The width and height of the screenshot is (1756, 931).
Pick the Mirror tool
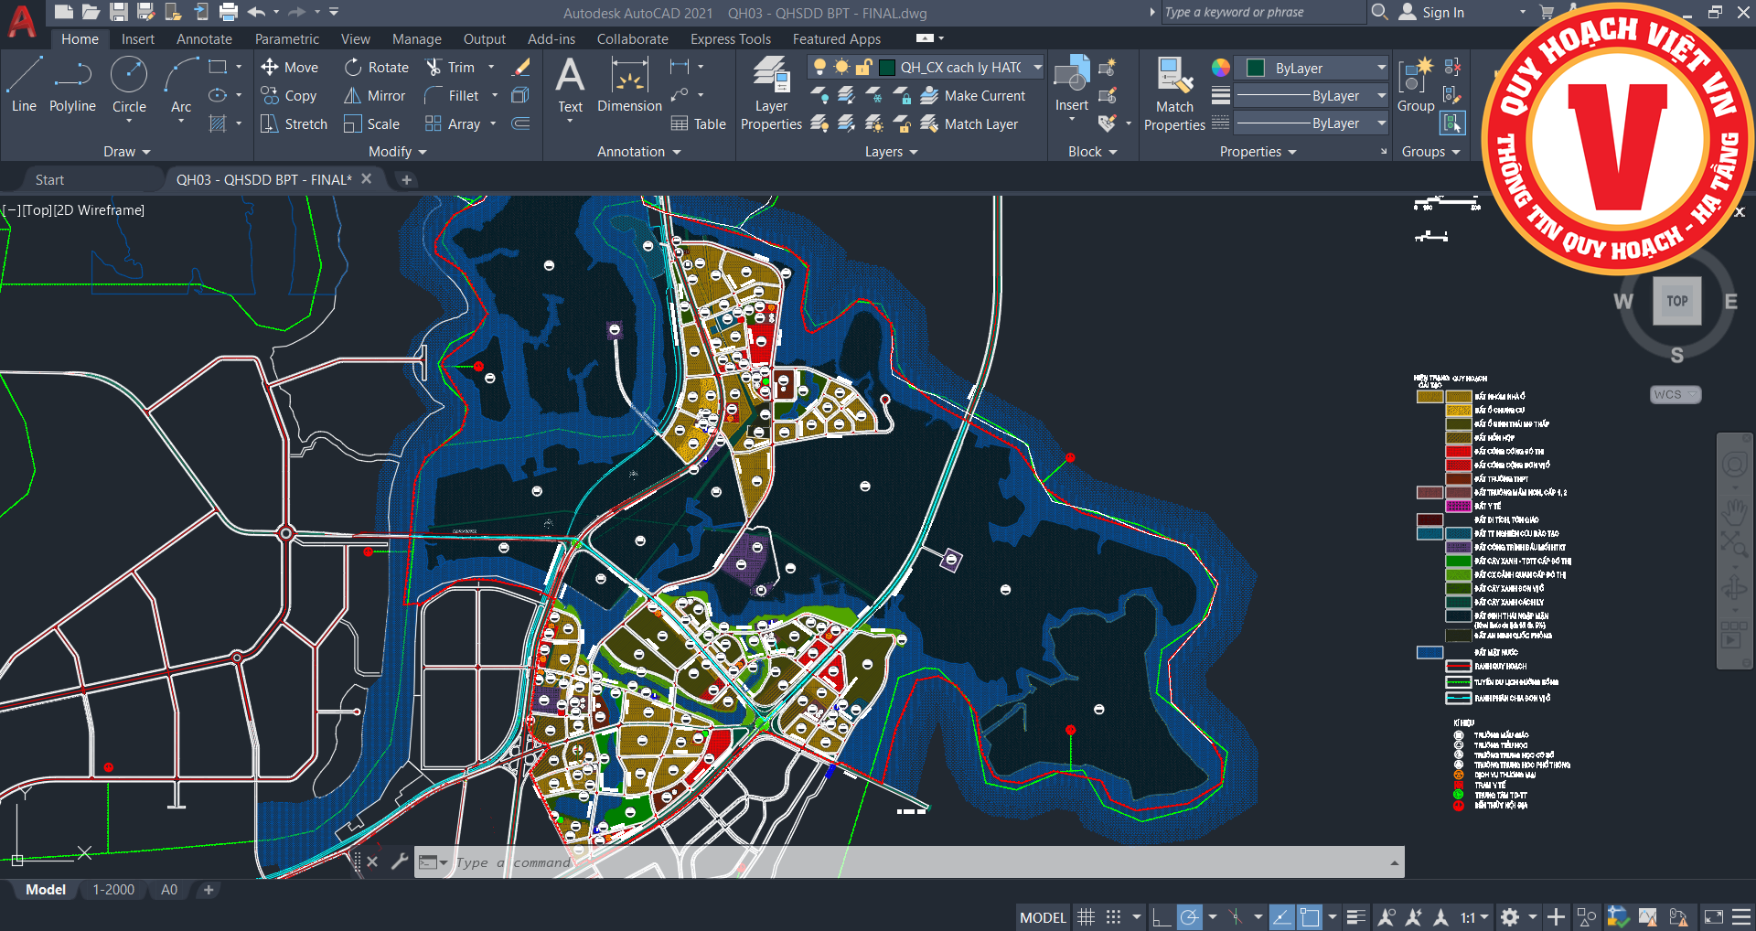[374, 96]
